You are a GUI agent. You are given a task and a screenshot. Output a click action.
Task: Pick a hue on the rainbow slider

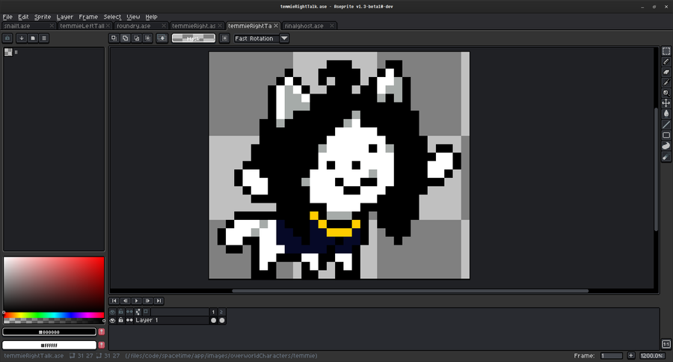click(54, 315)
